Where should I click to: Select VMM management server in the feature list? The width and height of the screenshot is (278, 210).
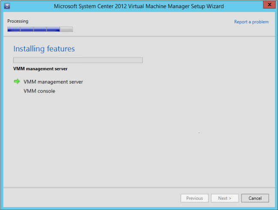(x=53, y=82)
